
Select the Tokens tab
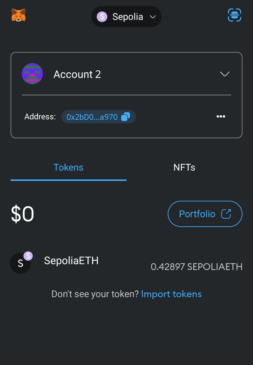point(68,167)
